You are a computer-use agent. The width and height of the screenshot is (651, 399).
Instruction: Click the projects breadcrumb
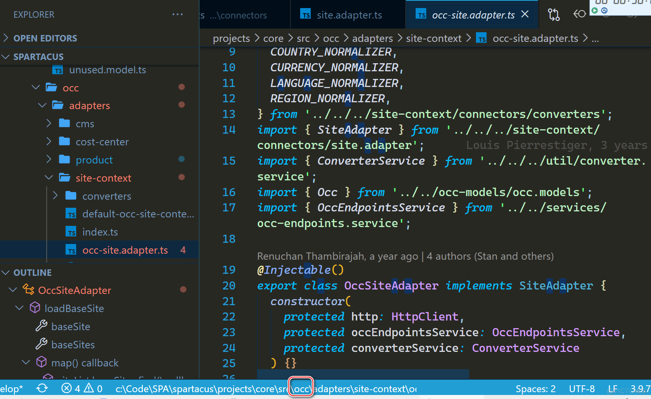coord(231,38)
